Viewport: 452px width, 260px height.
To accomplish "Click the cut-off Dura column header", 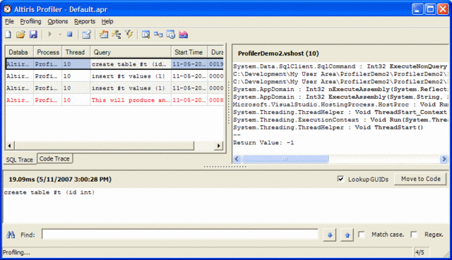I will click(216, 52).
